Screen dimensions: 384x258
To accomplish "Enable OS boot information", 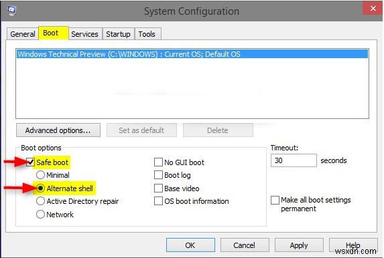I will 158,201.
